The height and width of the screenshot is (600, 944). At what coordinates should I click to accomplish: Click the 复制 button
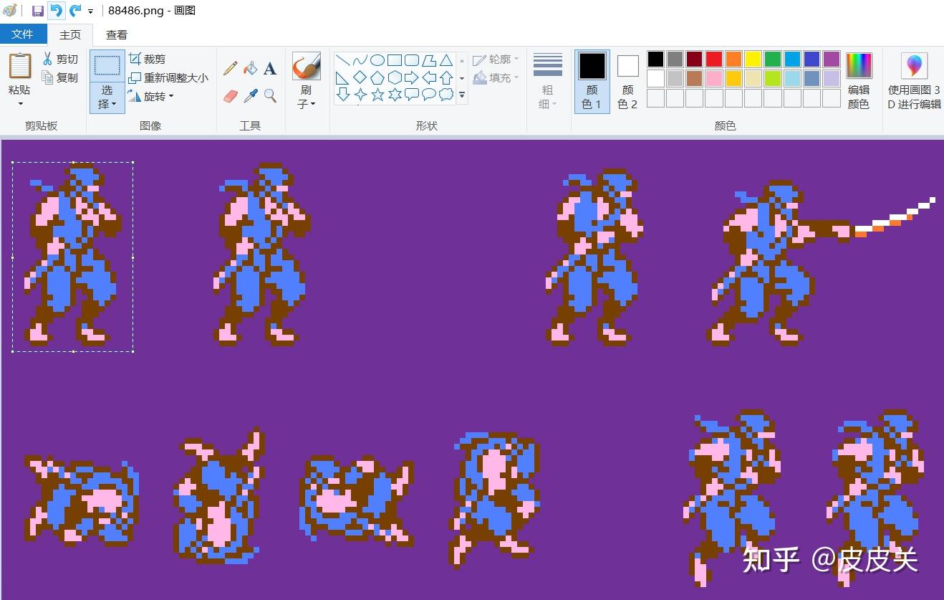(x=60, y=77)
